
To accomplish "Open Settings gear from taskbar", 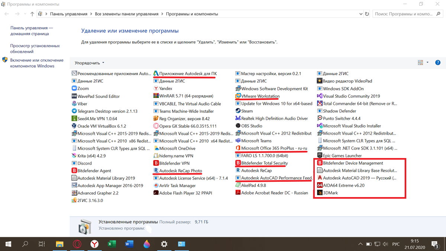I will pos(164,244).
